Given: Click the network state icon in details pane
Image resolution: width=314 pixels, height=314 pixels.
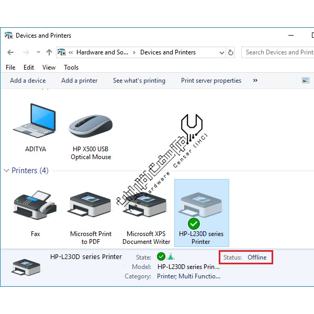Looking at the screenshot, I should click(171, 256).
